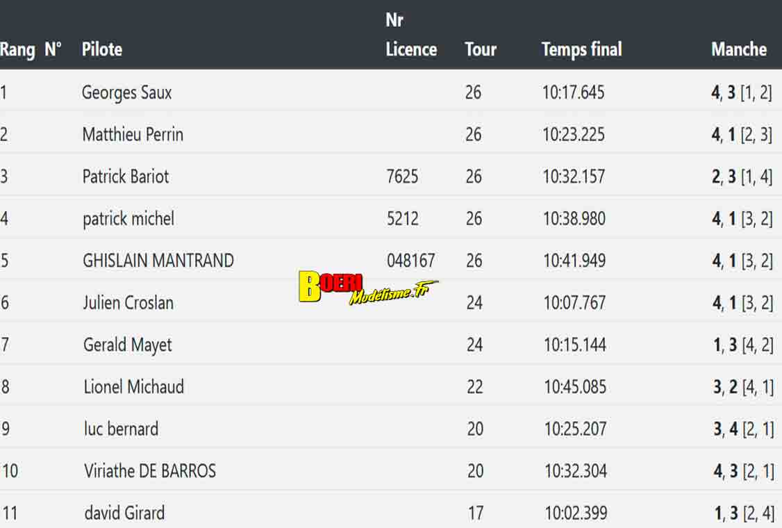Click the Manche column header
782x528 pixels.
click(x=738, y=49)
